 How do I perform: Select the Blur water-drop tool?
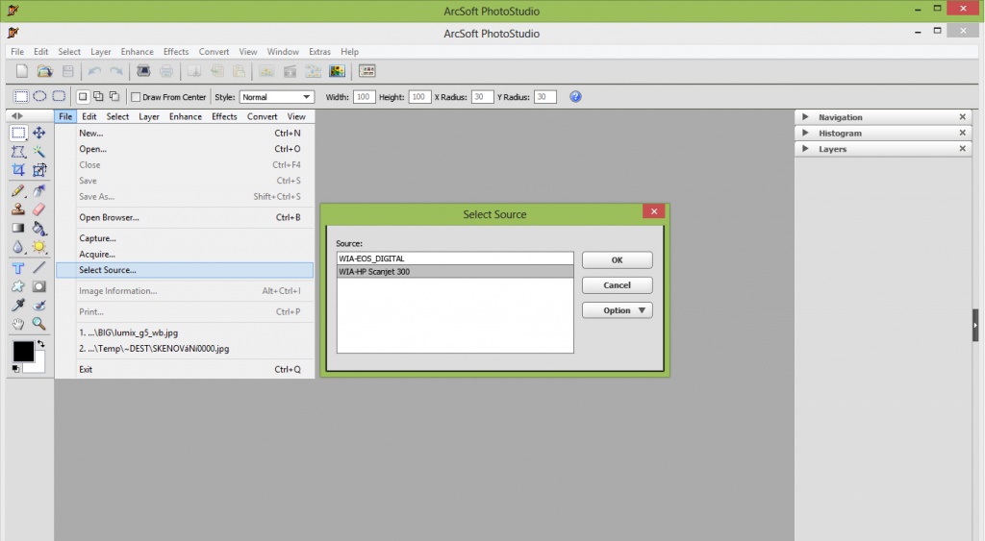[18, 247]
